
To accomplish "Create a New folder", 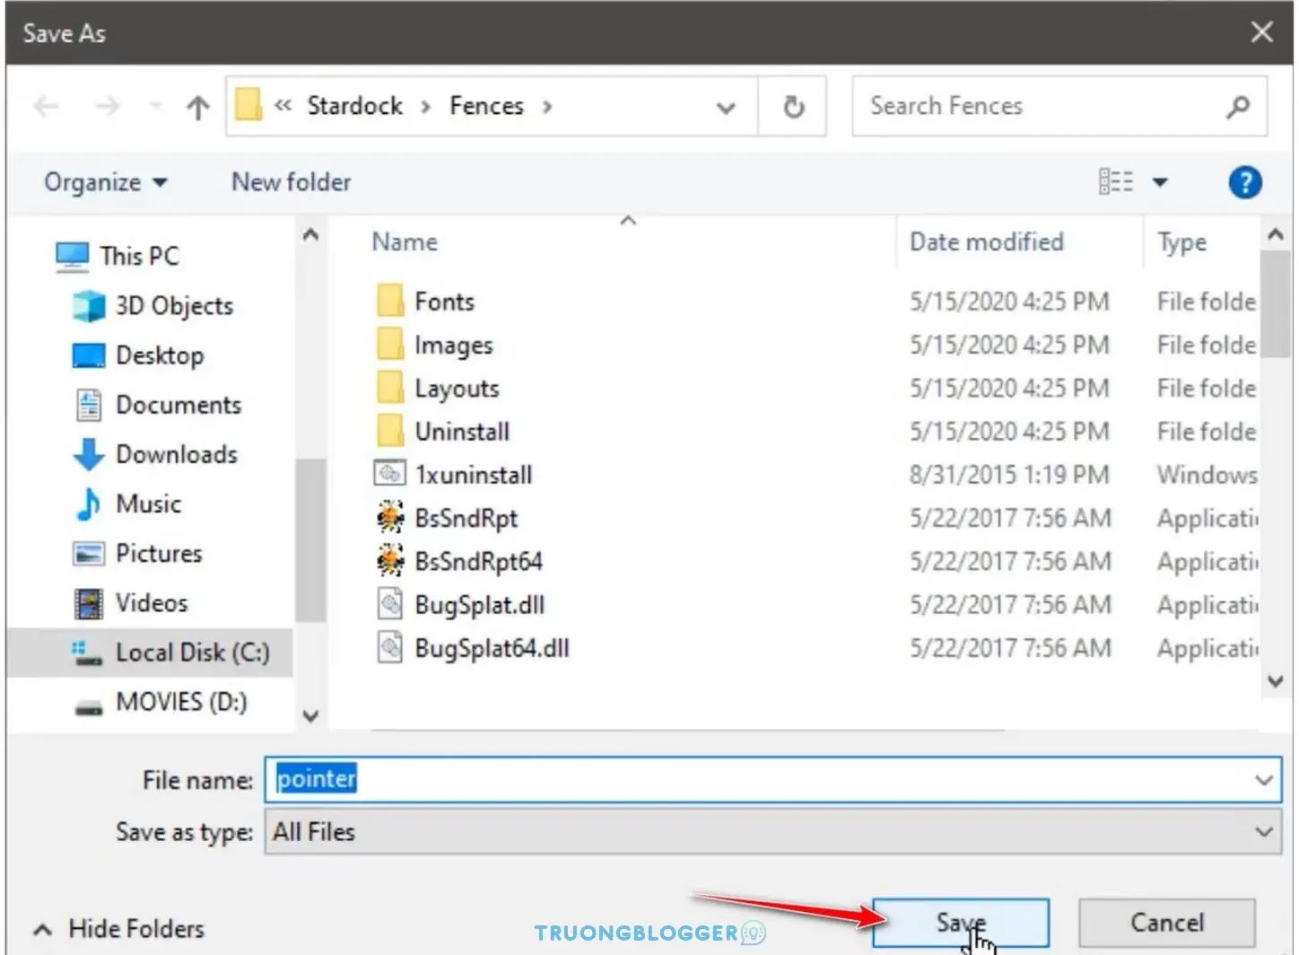I will click(292, 182).
